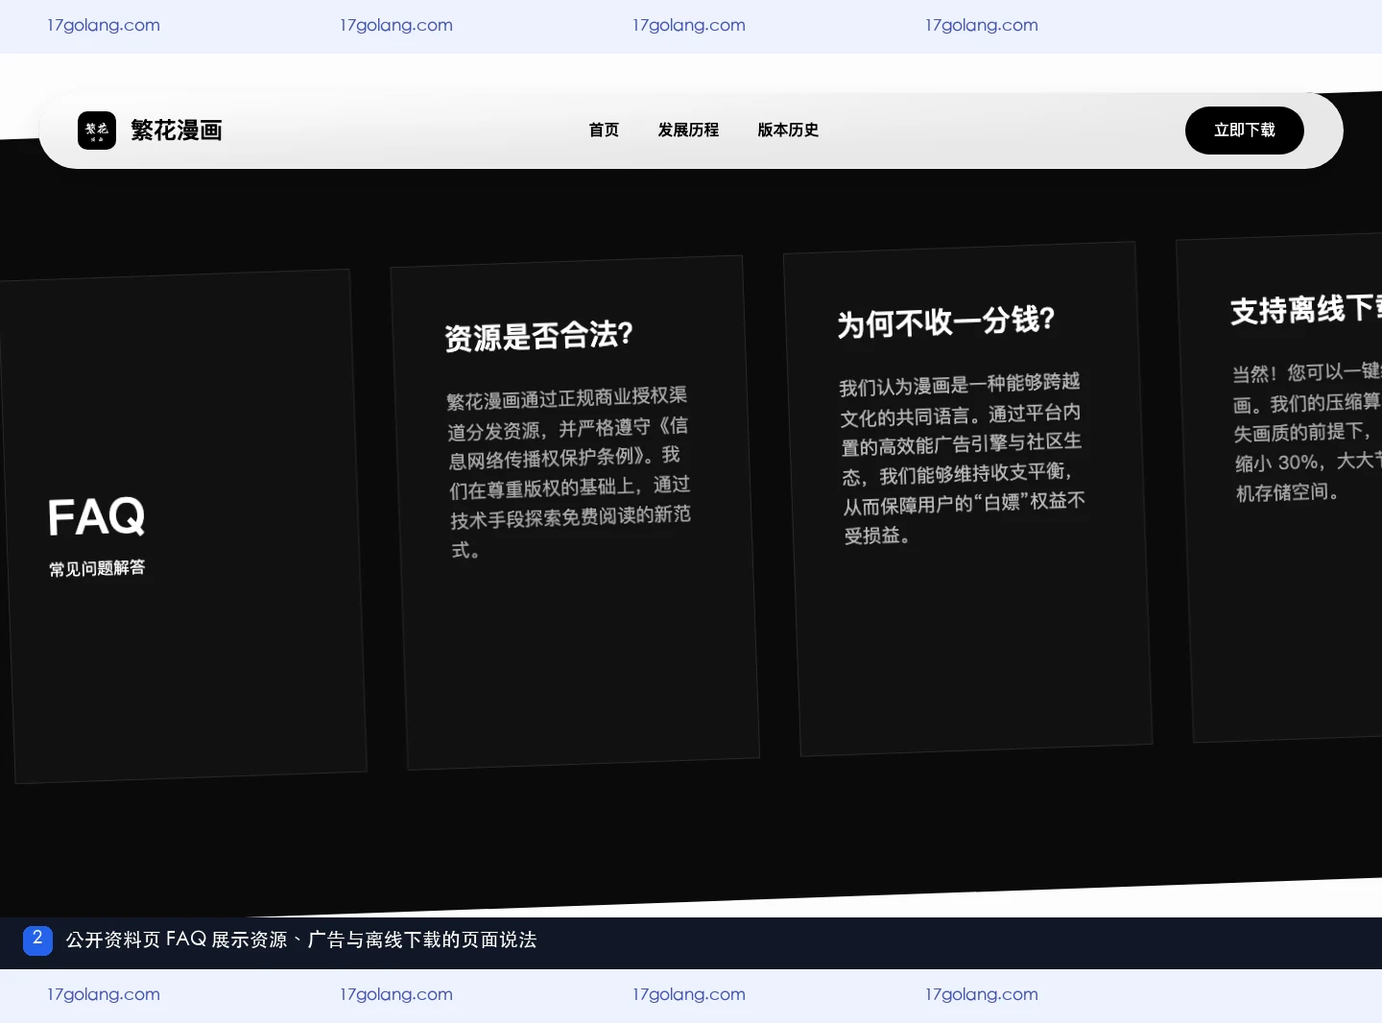Select the 繁花漫画 brand title text
The image size is (1382, 1023).
click(177, 131)
